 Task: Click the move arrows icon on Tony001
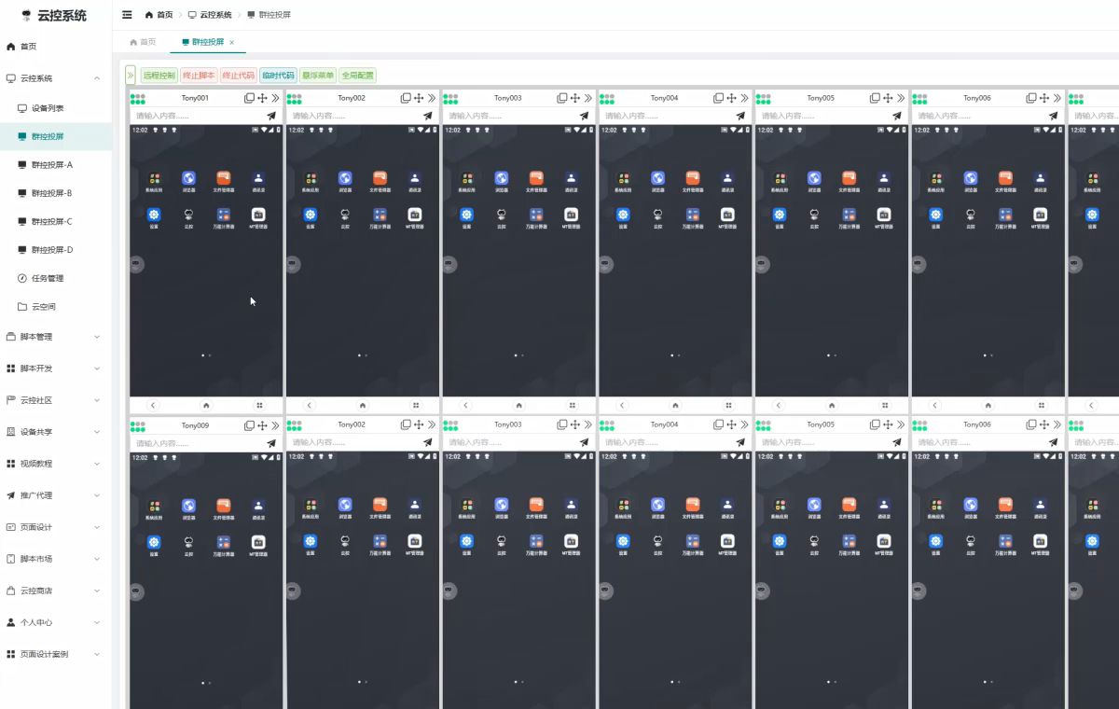point(262,98)
